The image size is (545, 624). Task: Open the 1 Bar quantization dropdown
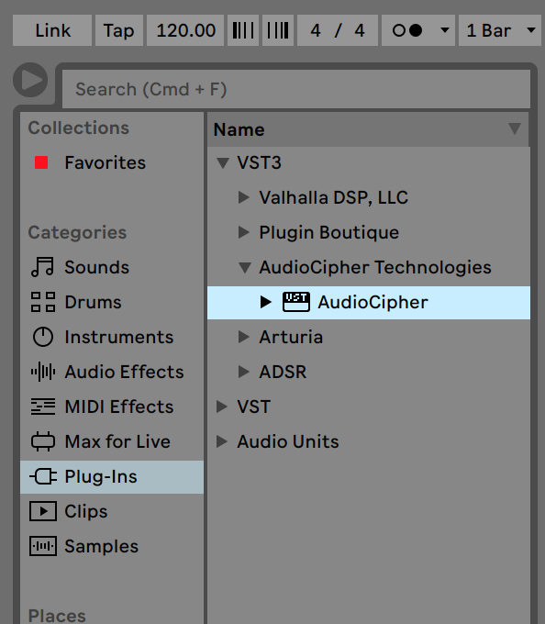(x=500, y=30)
